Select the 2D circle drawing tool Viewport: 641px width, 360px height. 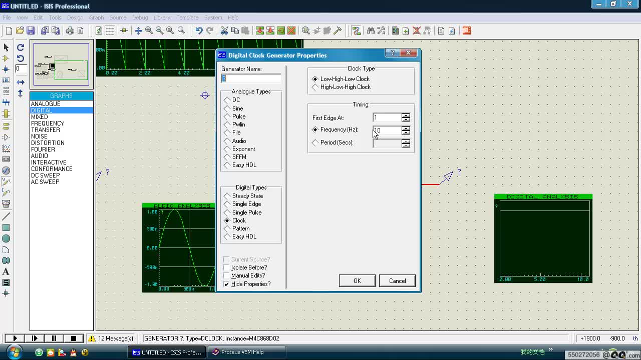[6, 238]
